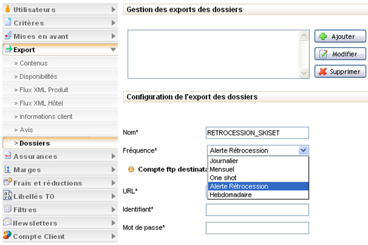
Task: Toggle the Compte ftp destinataire bullet
Action: tap(131, 169)
